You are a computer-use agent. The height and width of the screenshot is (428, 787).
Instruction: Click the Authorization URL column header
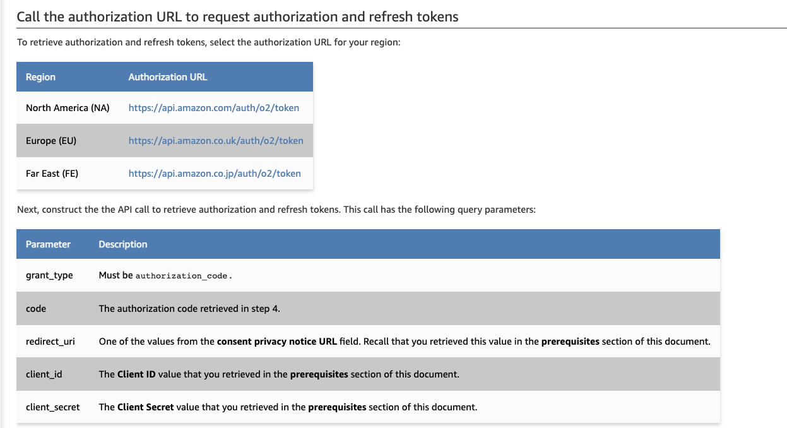tap(168, 77)
